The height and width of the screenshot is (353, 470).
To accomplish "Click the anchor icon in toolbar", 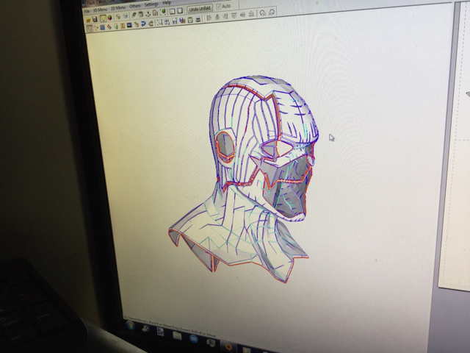I will click(x=148, y=13).
